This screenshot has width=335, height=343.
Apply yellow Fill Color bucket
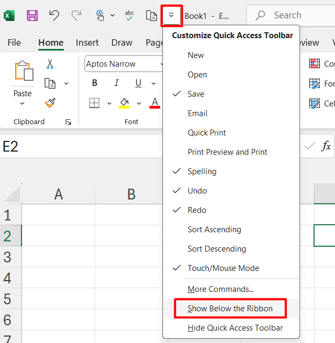point(124,103)
